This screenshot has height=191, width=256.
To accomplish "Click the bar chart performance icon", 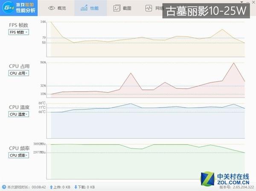I will [84, 8].
